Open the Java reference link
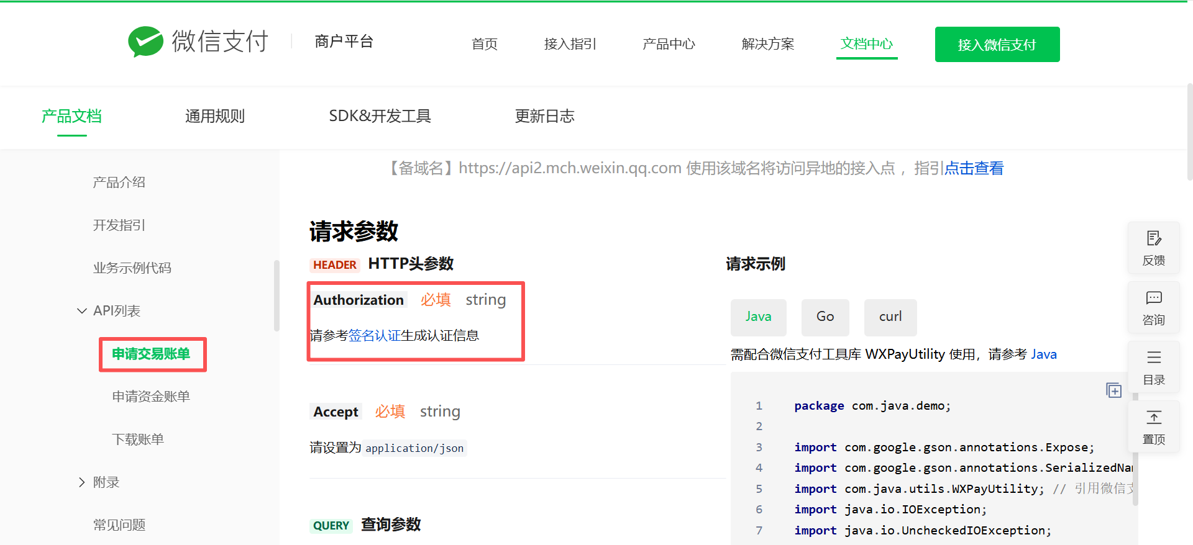The width and height of the screenshot is (1193, 545). [x=1044, y=354]
